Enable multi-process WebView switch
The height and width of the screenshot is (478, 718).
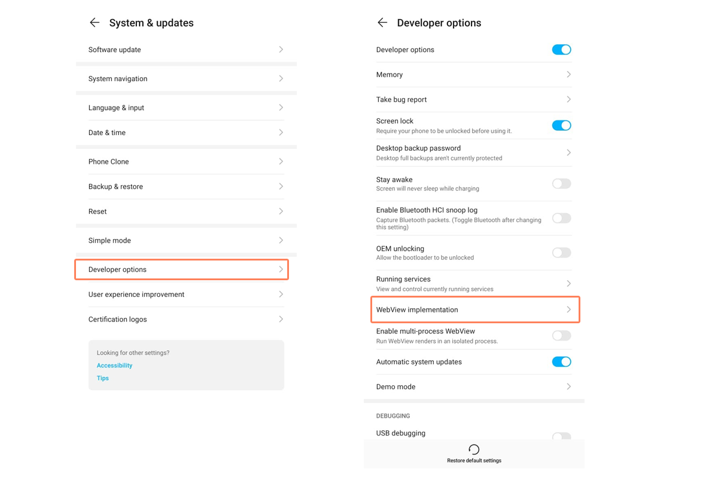pos(561,336)
